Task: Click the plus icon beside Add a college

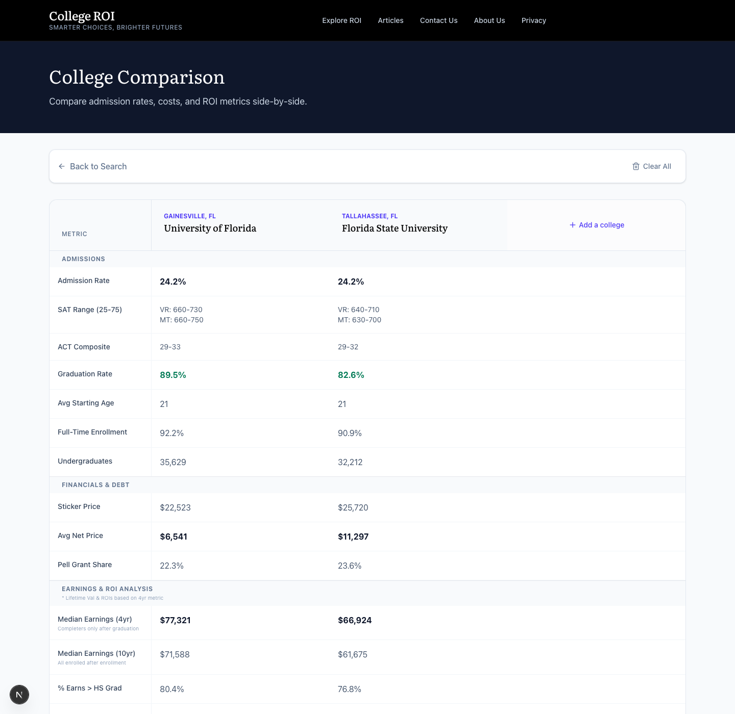Action: tap(573, 225)
